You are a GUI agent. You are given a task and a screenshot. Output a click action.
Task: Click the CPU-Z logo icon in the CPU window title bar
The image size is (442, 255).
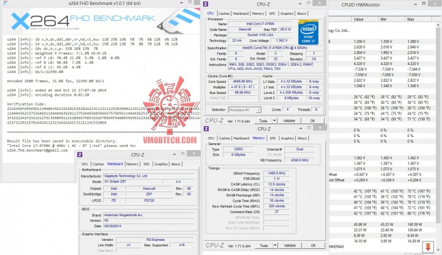click(x=206, y=4)
